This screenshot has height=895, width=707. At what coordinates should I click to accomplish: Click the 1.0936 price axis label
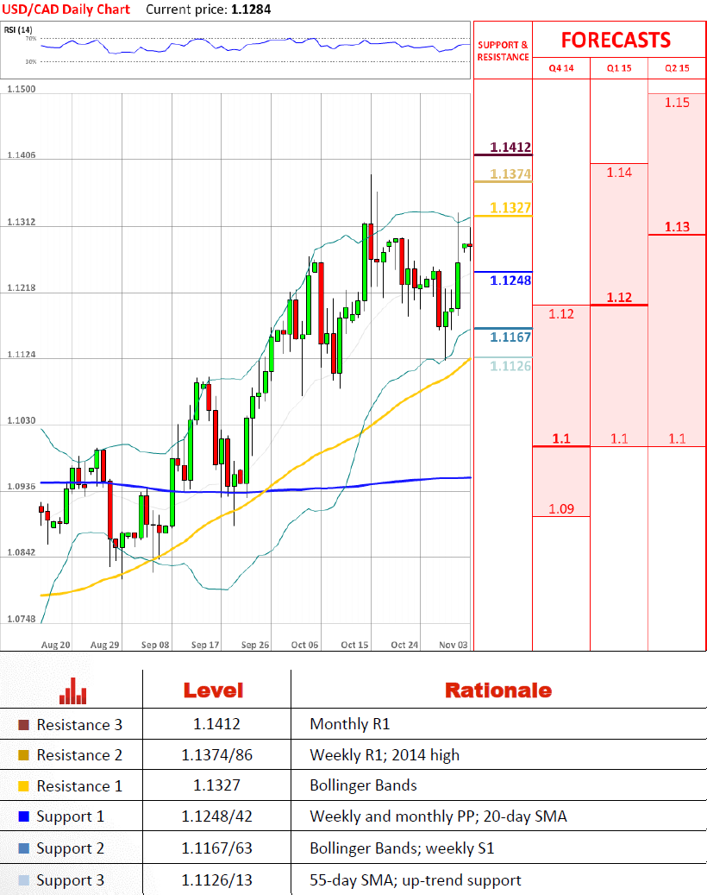21,486
